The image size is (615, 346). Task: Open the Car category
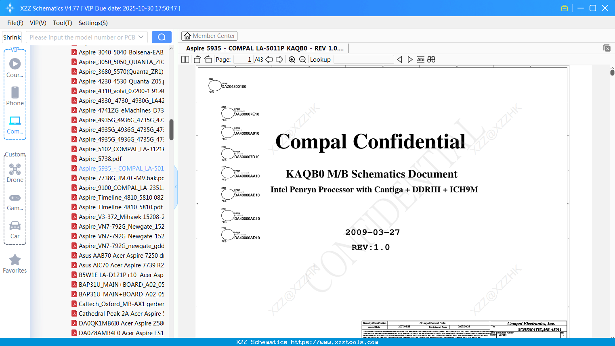coord(15,230)
